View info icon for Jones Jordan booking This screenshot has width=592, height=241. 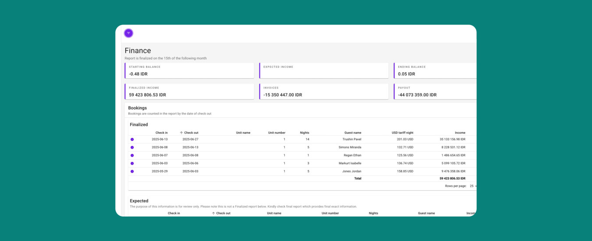tap(132, 171)
